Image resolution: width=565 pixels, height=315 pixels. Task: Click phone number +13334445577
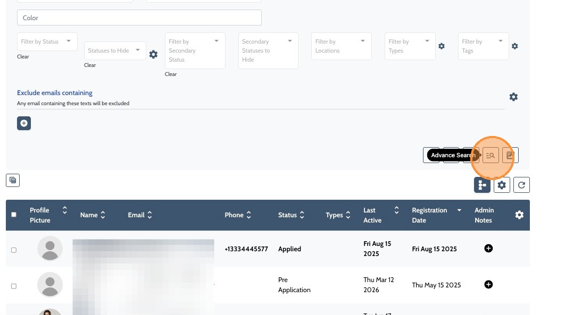click(x=246, y=249)
